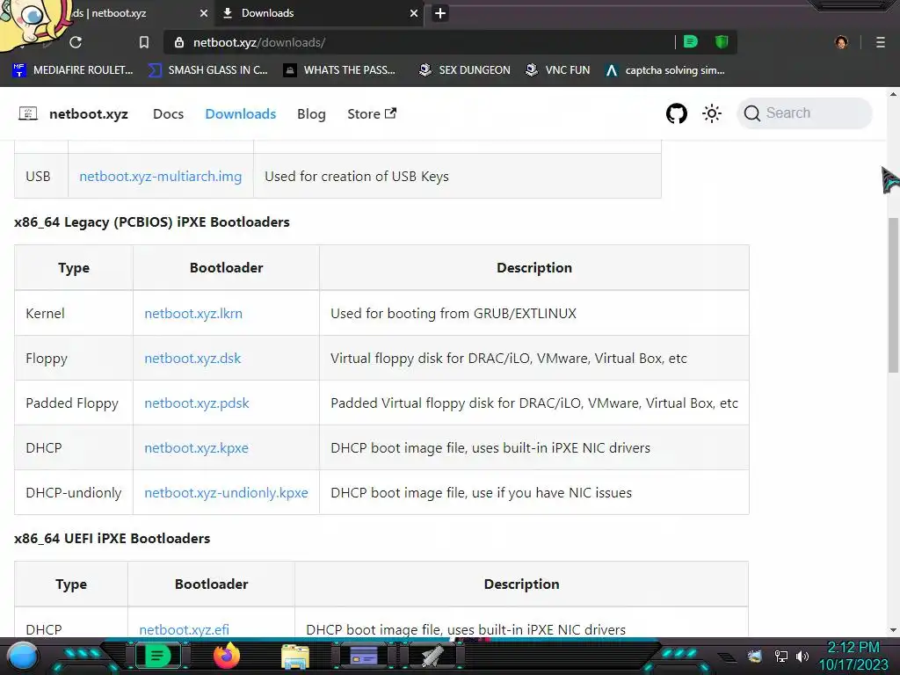Click "x86_64 Legacy (PCBIOS) iPXE Bootloaders" heading

point(151,222)
